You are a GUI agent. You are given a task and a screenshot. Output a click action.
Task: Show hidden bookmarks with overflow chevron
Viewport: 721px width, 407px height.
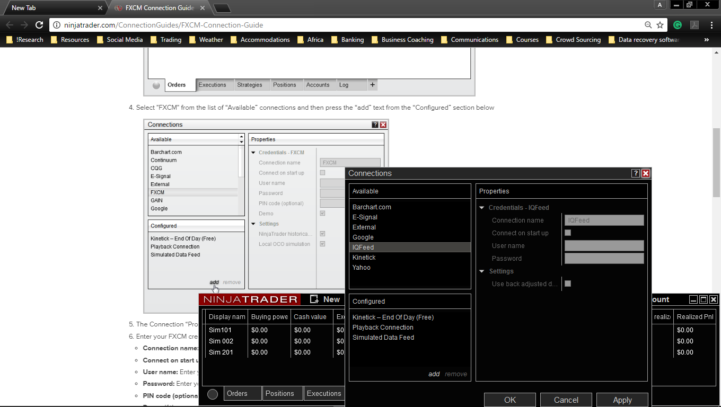(706, 40)
